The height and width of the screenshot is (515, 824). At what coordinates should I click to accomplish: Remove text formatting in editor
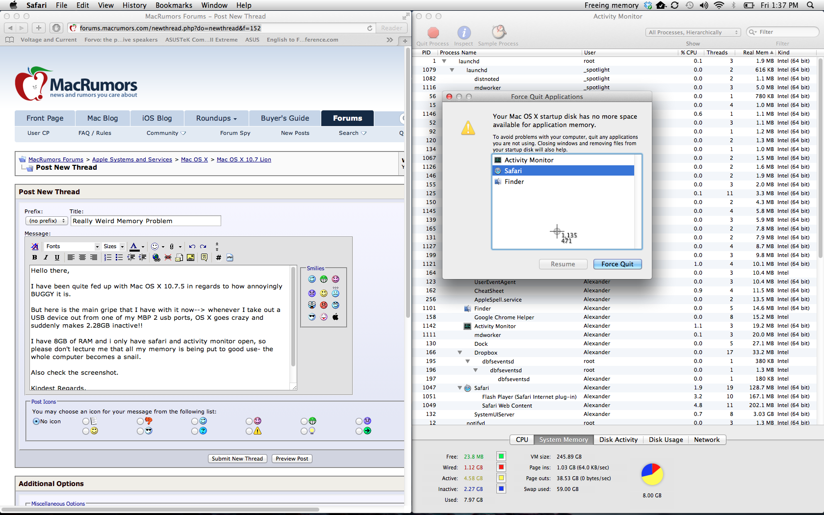[x=34, y=246]
